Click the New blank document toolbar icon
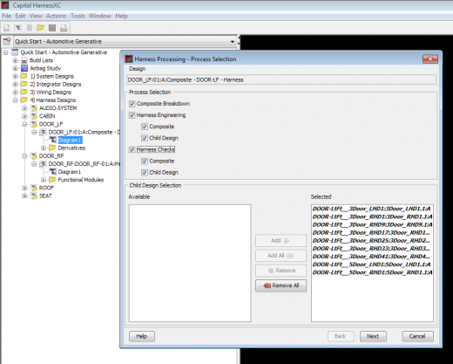This screenshot has width=453, height=364. pyautogui.click(x=6, y=28)
